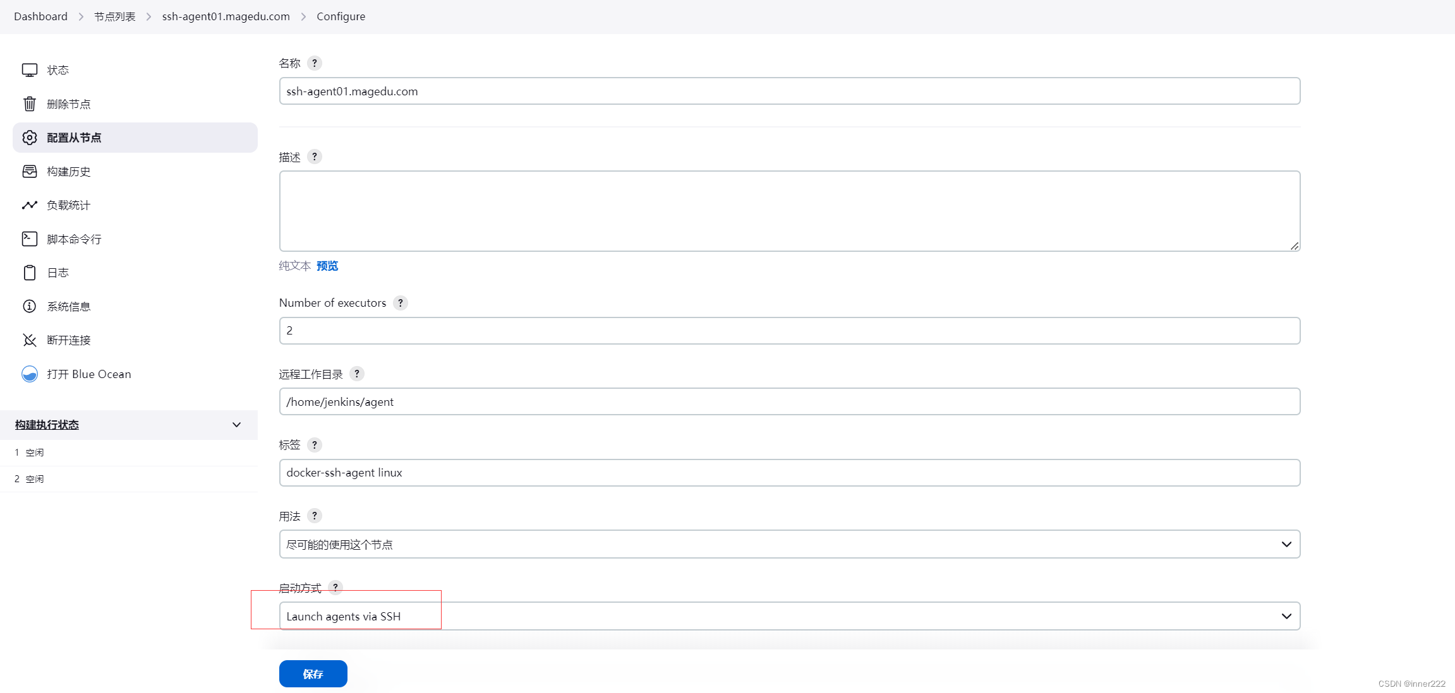The height and width of the screenshot is (693, 1455).
Task: Click the Blue Ocean logo icon
Action: 29,374
